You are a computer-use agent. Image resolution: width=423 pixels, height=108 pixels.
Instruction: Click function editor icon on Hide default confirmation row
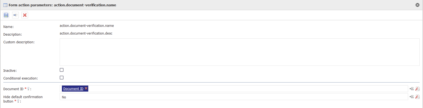coord(417,97)
